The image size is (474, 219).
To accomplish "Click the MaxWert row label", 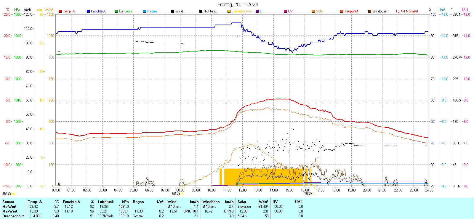I will point(10,211).
